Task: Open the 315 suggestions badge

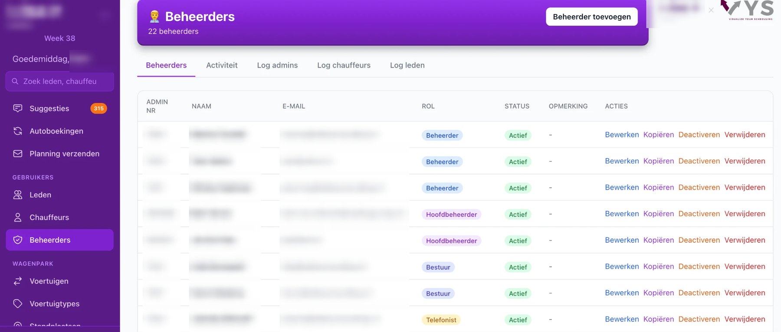Action: [x=98, y=108]
